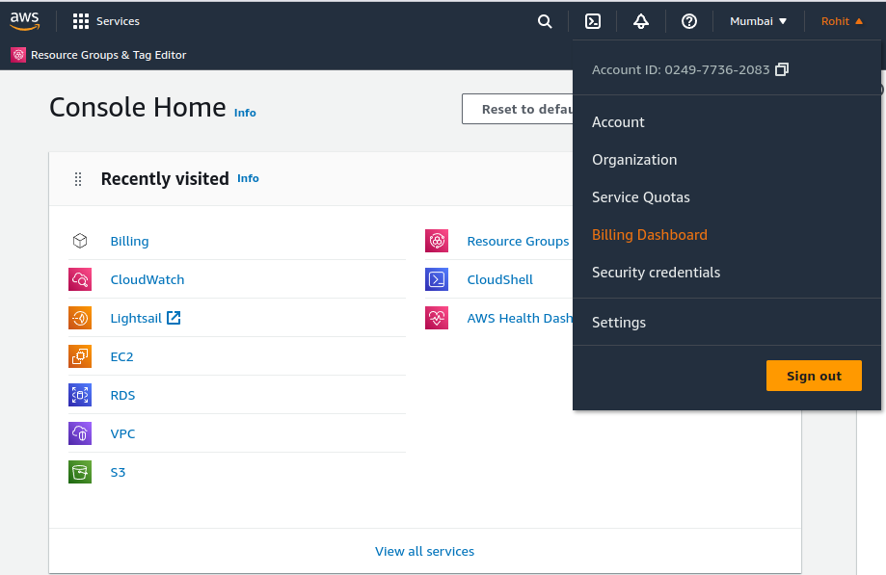Click the Info link beside Console Home
886x575 pixels.
coord(245,113)
